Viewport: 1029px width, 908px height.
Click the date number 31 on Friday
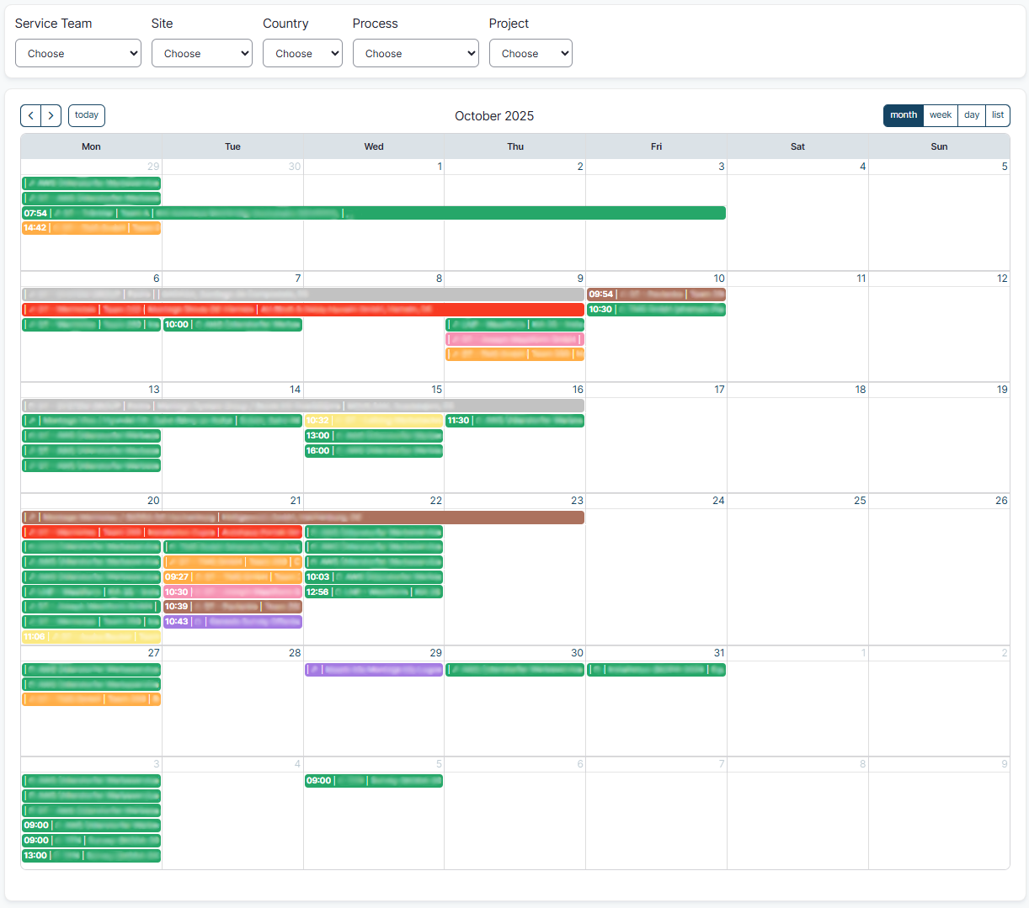tap(718, 652)
